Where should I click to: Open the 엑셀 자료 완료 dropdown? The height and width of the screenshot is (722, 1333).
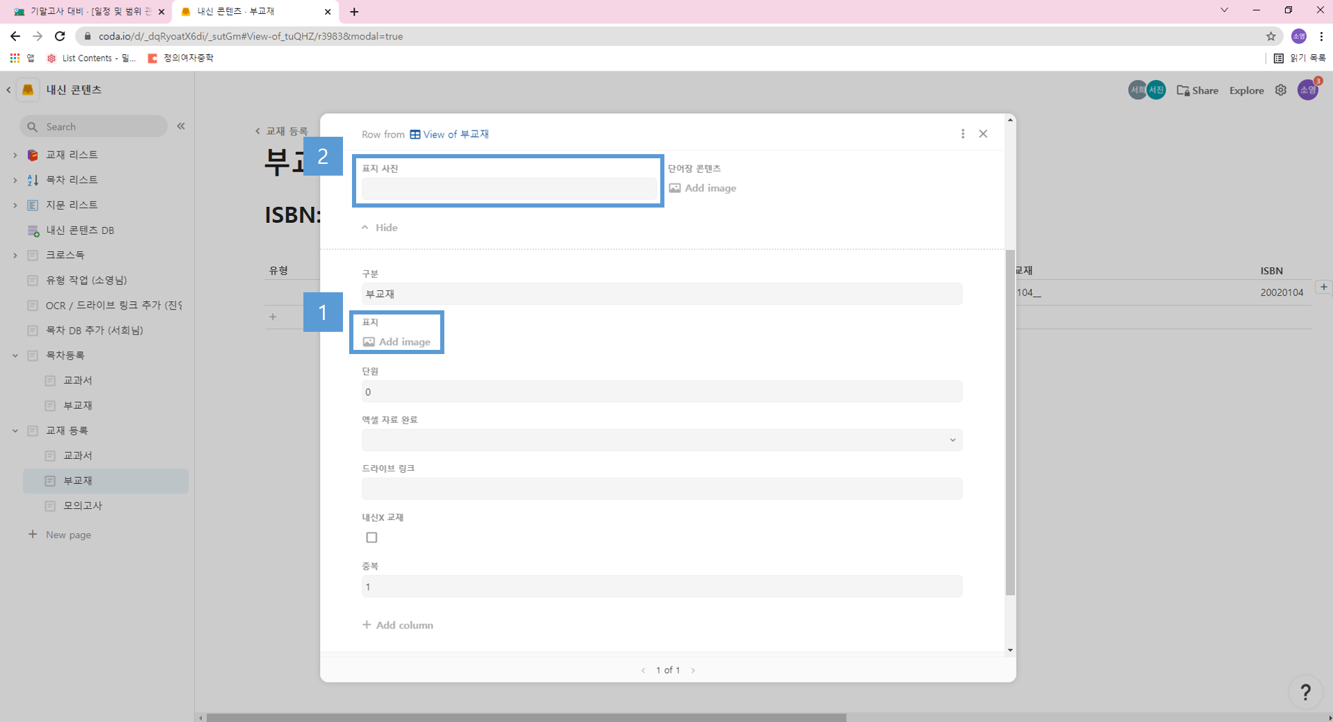[662, 440]
